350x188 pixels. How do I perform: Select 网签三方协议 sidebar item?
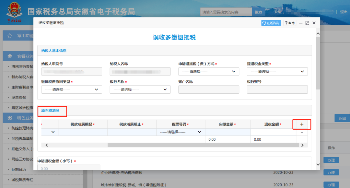(22, 159)
